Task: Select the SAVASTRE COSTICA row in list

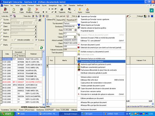Action: pos(22,82)
